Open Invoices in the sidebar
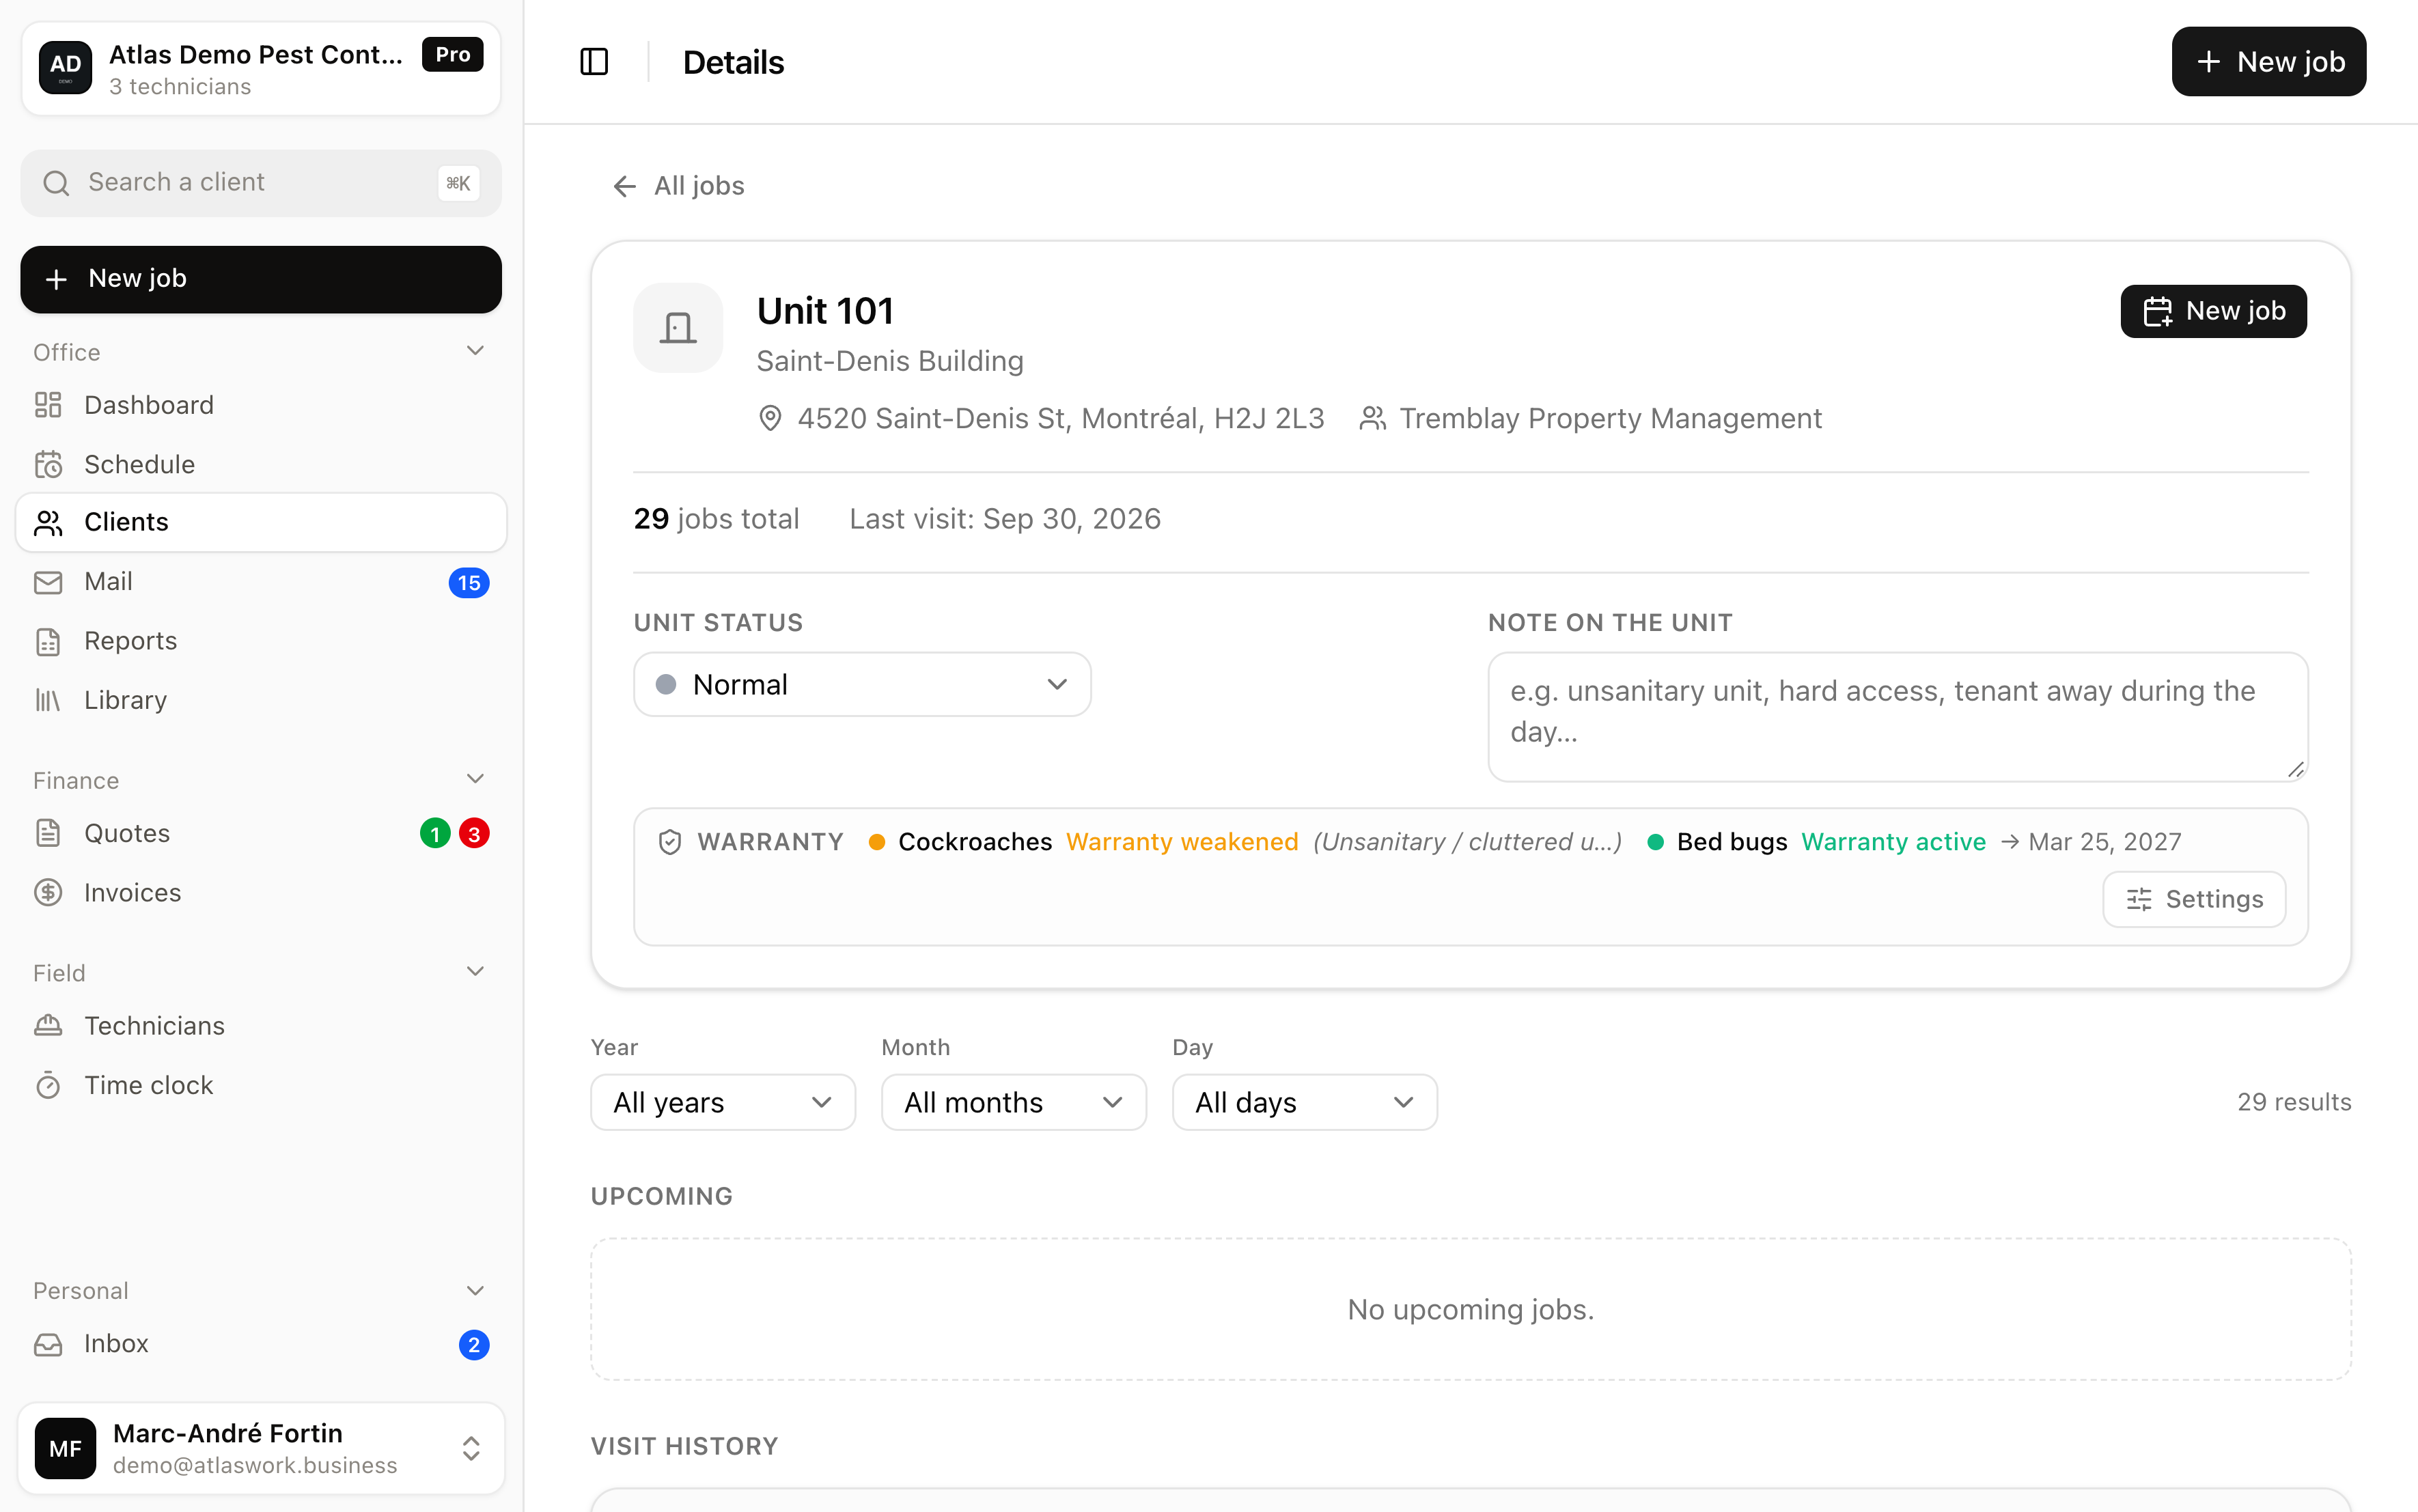The width and height of the screenshot is (2418, 1512). click(261, 892)
